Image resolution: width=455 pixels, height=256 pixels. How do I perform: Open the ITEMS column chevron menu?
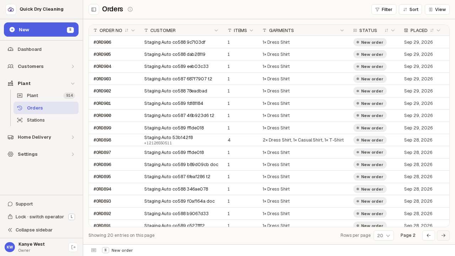click(251, 31)
